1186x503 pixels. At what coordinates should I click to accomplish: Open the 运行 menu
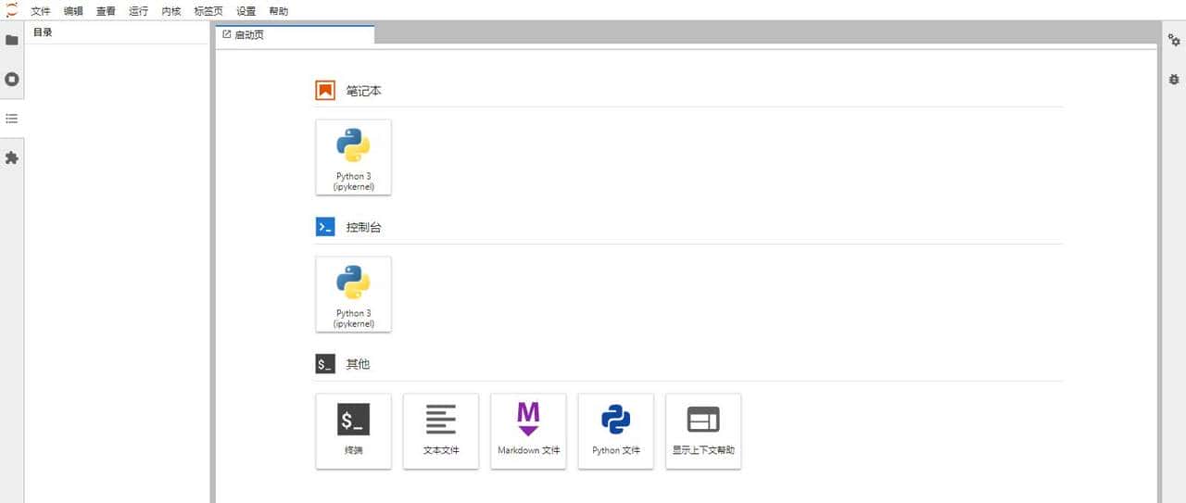coord(139,11)
